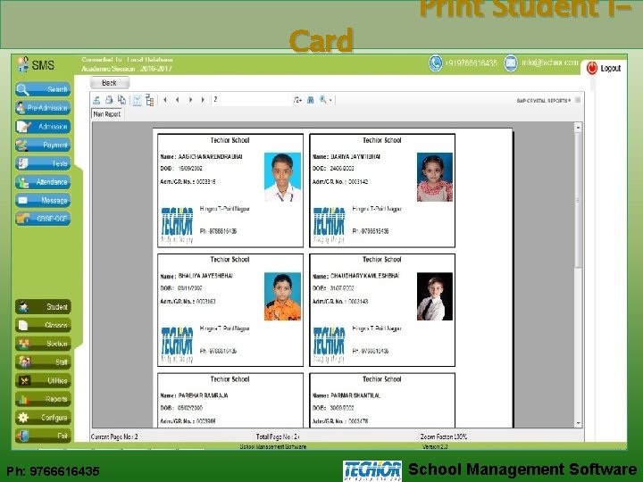Click the phone icon in header
Image resolution: width=643 pixels, height=482 pixels.
coord(436,63)
